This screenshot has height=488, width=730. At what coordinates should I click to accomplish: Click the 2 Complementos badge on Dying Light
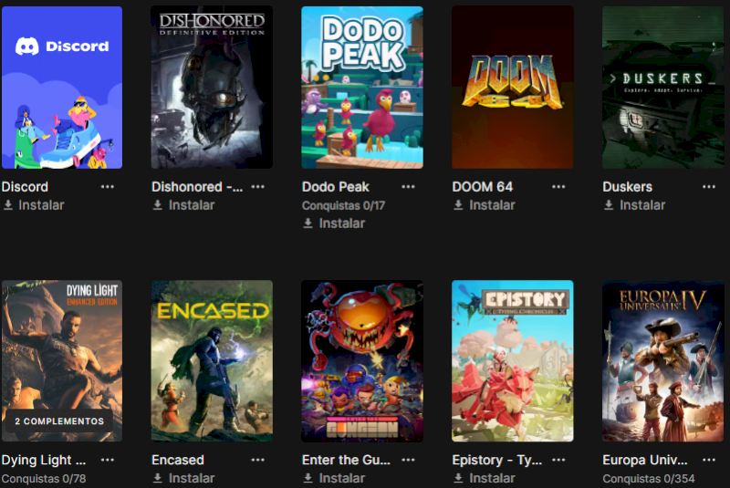[x=59, y=421]
